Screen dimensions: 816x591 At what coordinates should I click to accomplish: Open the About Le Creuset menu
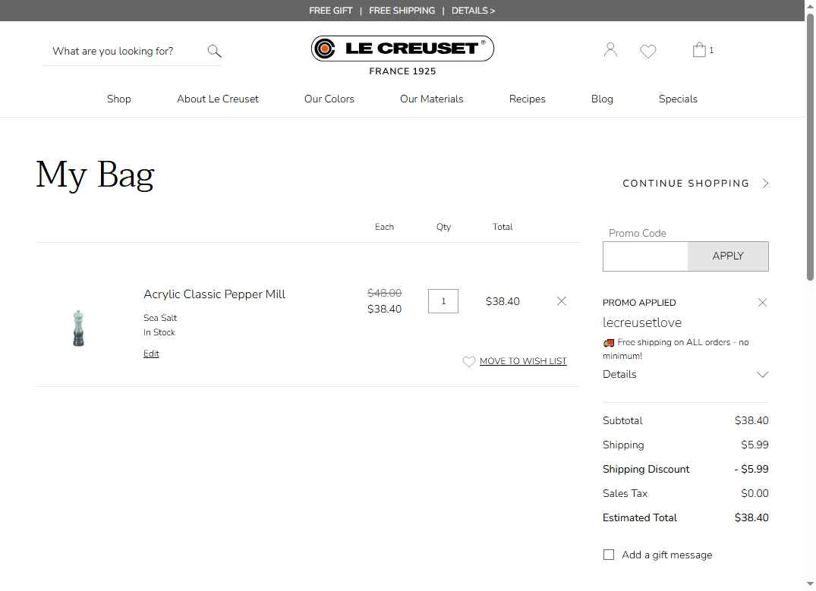click(x=218, y=99)
